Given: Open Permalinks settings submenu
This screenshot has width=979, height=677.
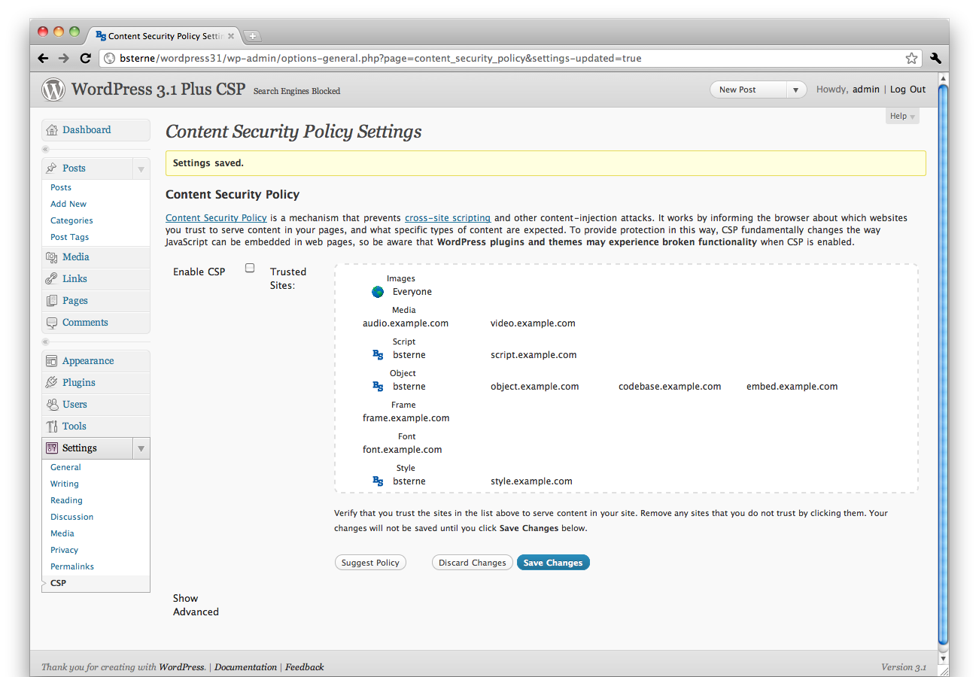Looking at the screenshot, I should [72, 566].
